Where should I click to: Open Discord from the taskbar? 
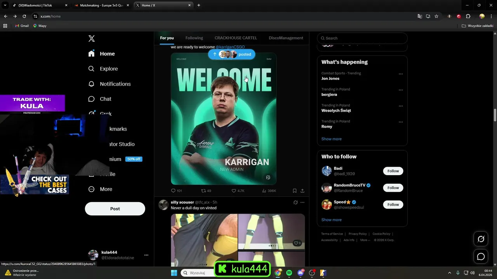click(x=301, y=273)
